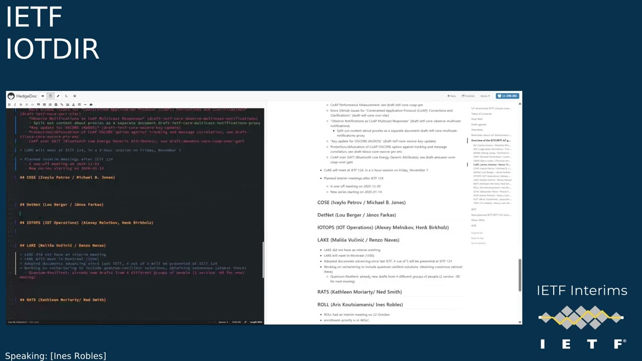Open 'IoT directorate IETF 124 pre-mee...' TOC entry
This screenshot has width=642, height=361.
click(x=491, y=108)
